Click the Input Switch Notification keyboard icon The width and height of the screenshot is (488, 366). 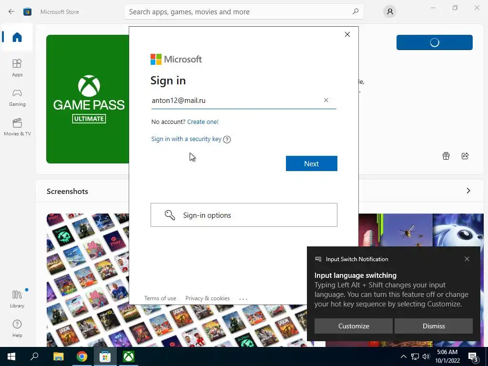(318, 259)
